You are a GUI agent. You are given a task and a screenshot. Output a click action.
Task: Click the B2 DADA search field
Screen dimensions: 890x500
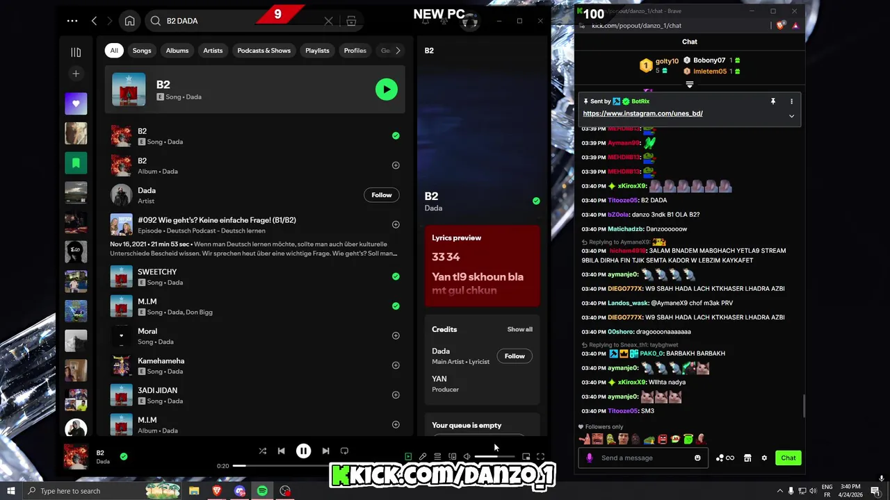click(243, 21)
